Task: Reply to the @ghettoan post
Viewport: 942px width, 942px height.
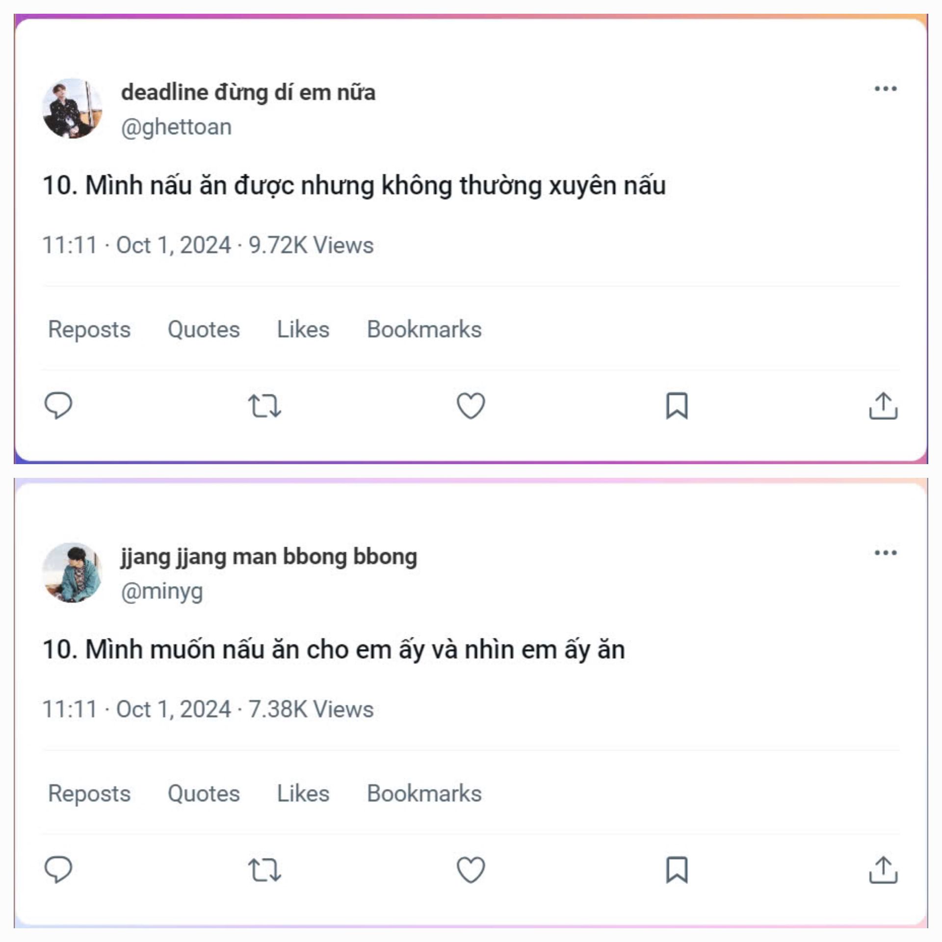Action: point(58,405)
